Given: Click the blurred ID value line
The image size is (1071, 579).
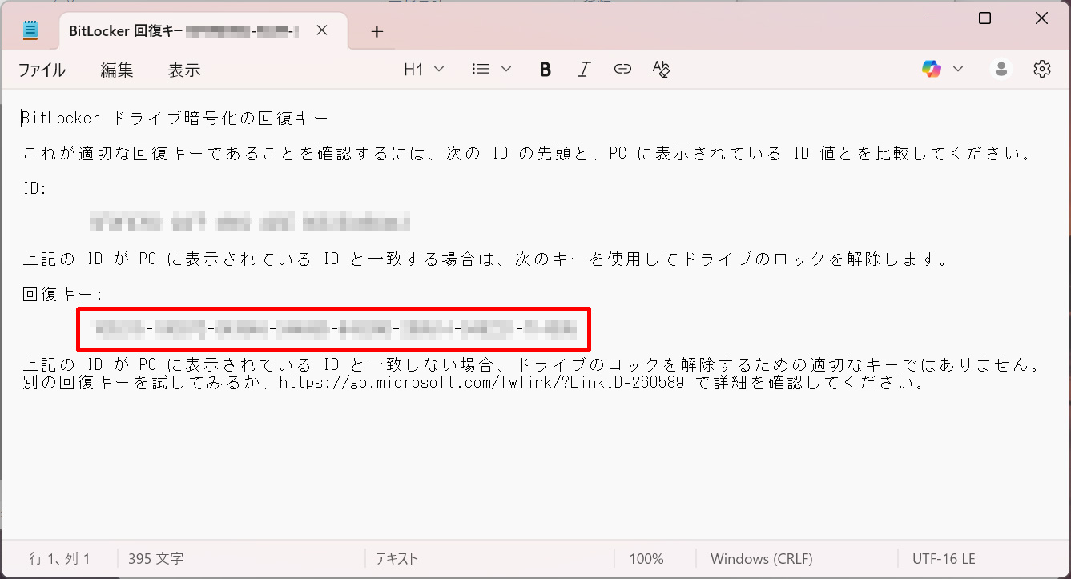Looking at the screenshot, I should pyautogui.click(x=250, y=222).
